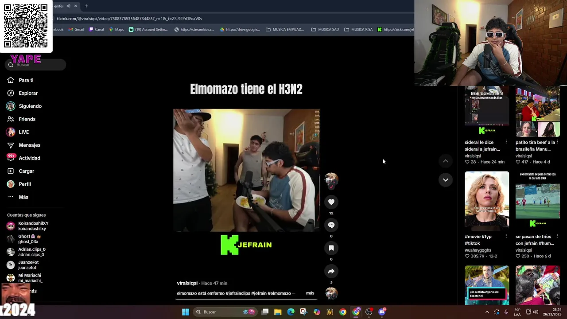Viewport: 567px width, 319px height.
Task: Share the video using the arrow icon
Action: [331, 271]
